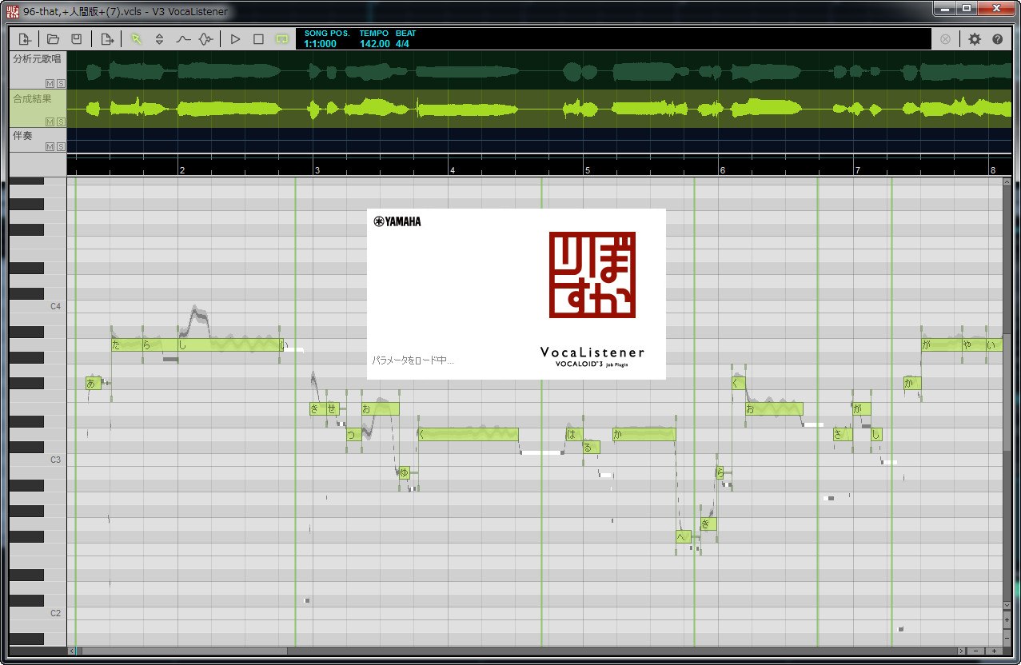Select the note き near measure 3
1021x665 pixels.
coord(318,409)
